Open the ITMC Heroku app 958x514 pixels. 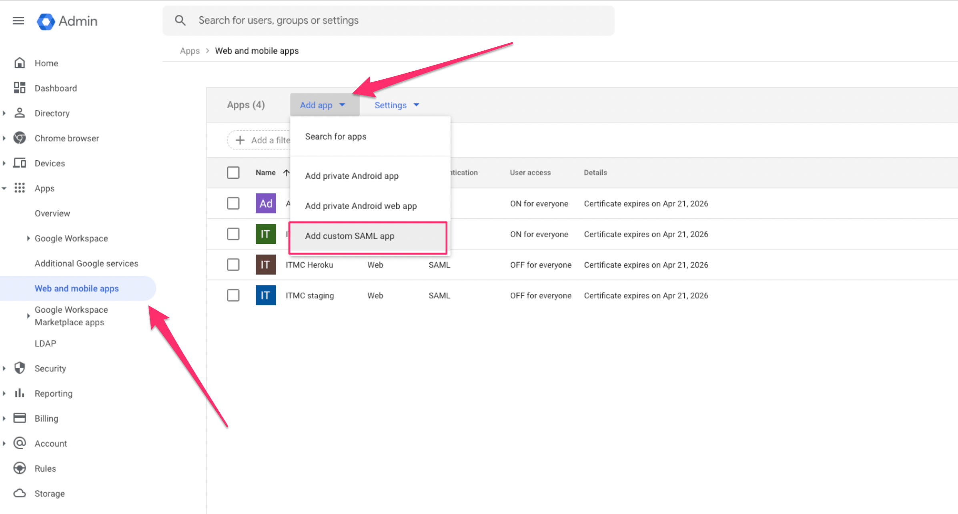pyautogui.click(x=309, y=265)
